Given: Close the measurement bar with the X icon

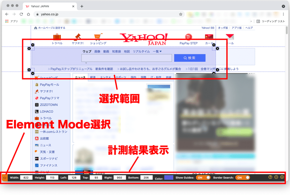Looking at the screenshot, I should (282, 177).
